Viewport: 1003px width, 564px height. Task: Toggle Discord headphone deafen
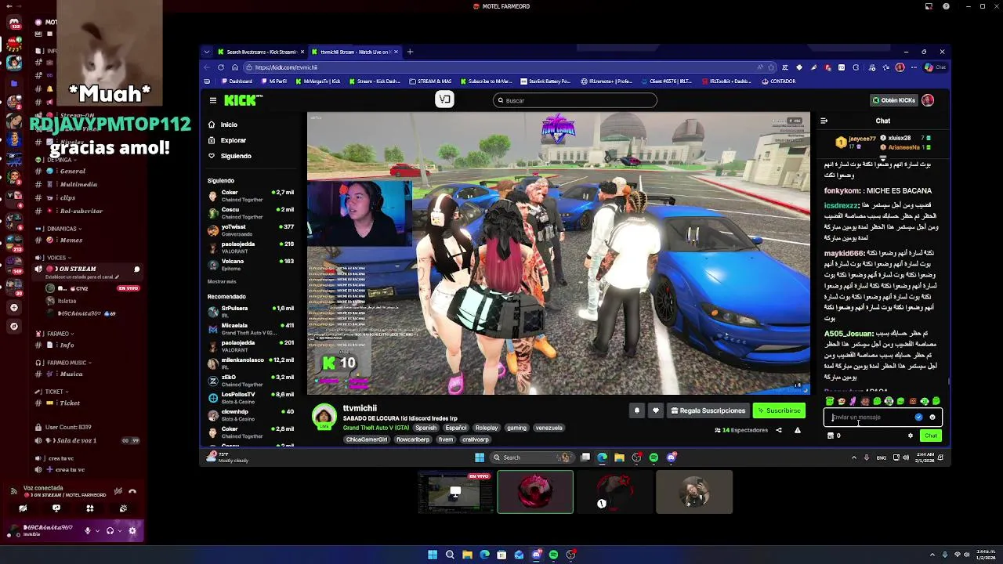click(x=110, y=530)
